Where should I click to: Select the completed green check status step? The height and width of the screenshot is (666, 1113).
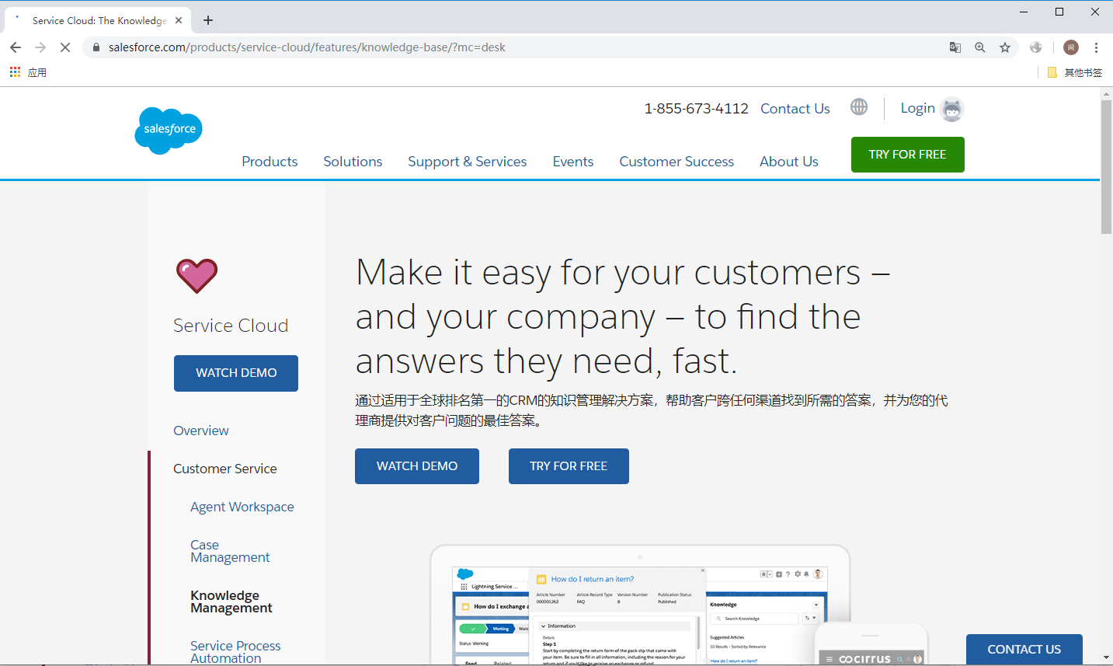pyautogui.click(x=473, y=628)
